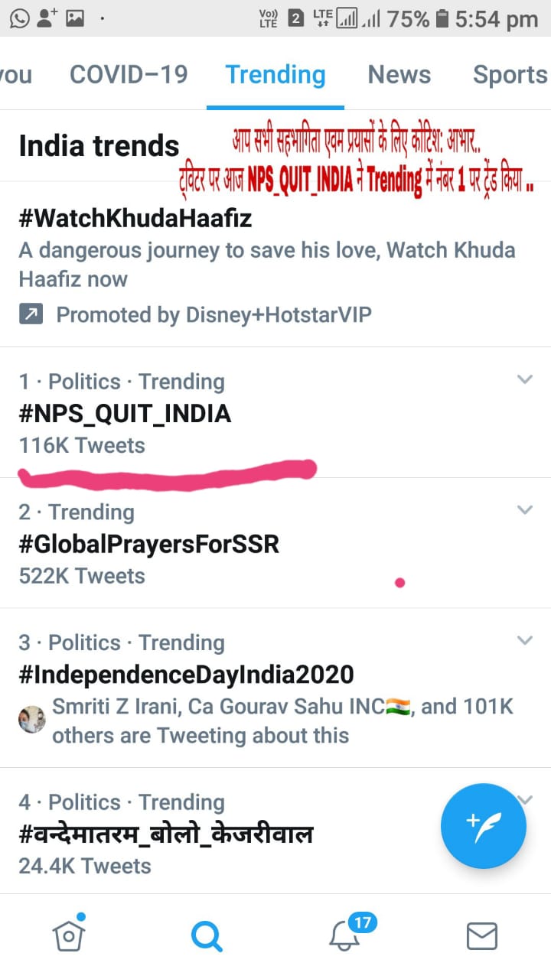Open the #NPS_QUIT_INDIA trend
Viewport: 551px width, 979px height.
tap(125, 414)
